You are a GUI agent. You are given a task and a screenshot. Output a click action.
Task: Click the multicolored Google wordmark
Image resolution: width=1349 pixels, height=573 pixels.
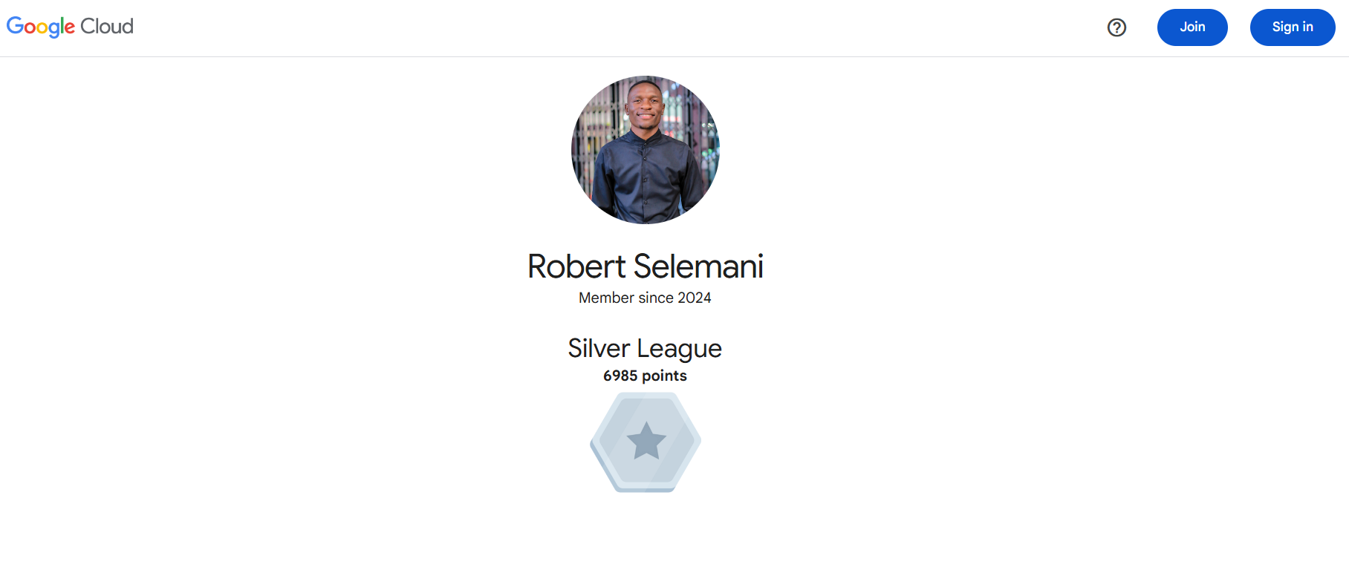click(41, 27)
